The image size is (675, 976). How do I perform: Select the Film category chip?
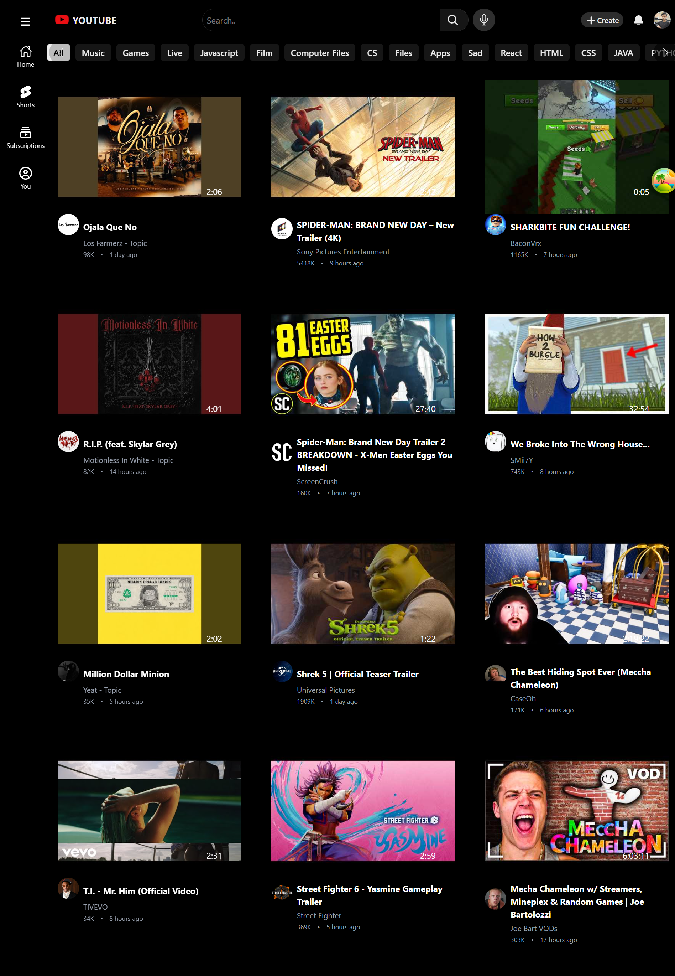[x=264, y=53]
